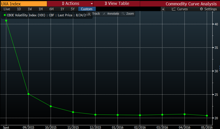Click the UXA Index input field
This screenshot has height=129, width=220.
(x=24, y=4)
